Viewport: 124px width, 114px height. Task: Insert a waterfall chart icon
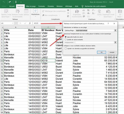(x=93, y=10)
